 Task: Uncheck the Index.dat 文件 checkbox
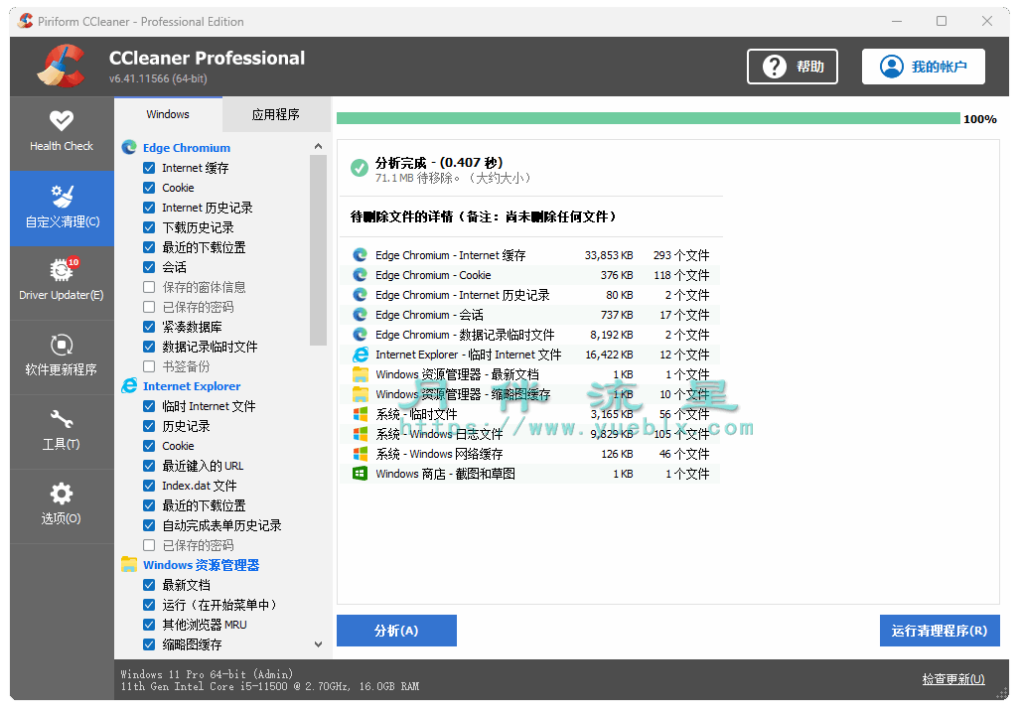(149, 486)
